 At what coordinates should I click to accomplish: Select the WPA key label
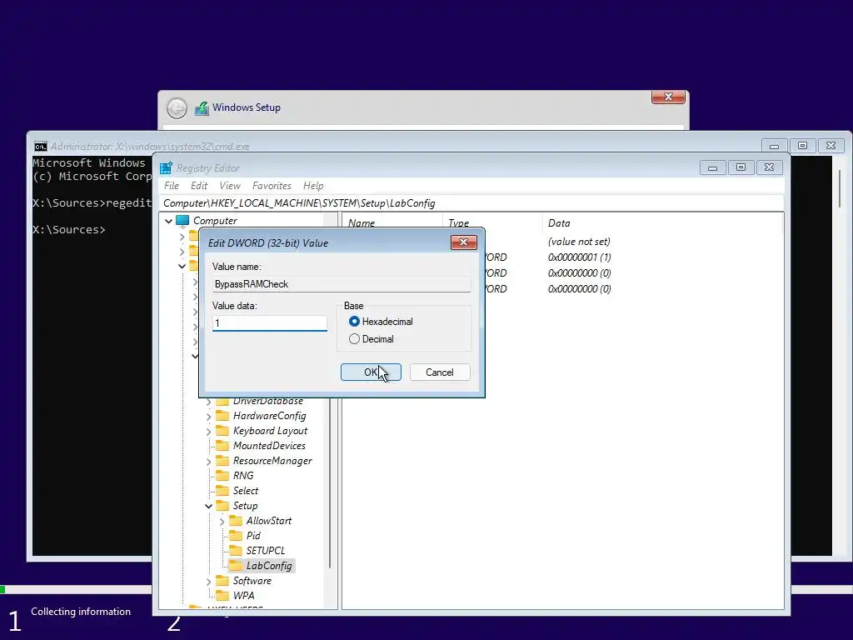(x=244, y=595)
